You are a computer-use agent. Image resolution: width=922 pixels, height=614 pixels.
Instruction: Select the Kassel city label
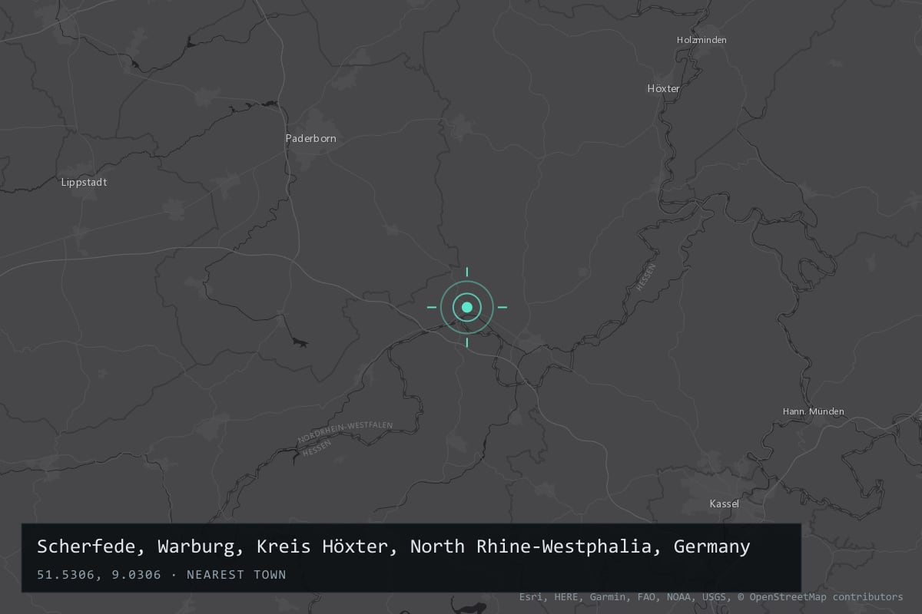(725, 503)
